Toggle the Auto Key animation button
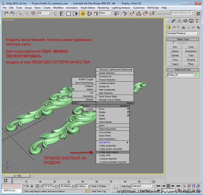 point(126,186)
